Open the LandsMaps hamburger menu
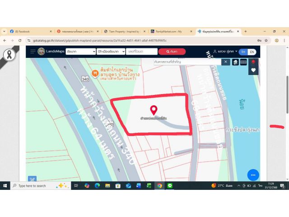 point(33,52)
